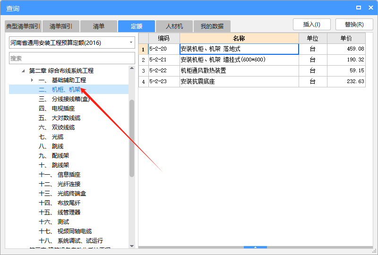Click unit cell 台 for 安装抗震底座
Image resolution: width=378 pixels, height=255 pixels.
[x=313, y=82]
